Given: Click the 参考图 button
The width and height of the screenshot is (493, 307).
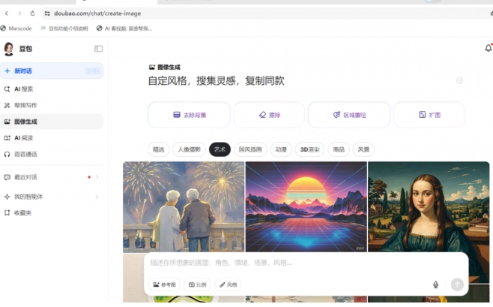Looking at the screenshot, I should 164,284.
